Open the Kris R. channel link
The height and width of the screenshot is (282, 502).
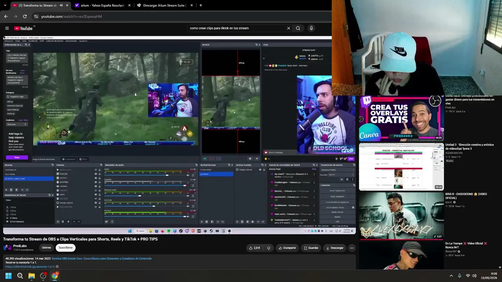(x=449, y=202)
